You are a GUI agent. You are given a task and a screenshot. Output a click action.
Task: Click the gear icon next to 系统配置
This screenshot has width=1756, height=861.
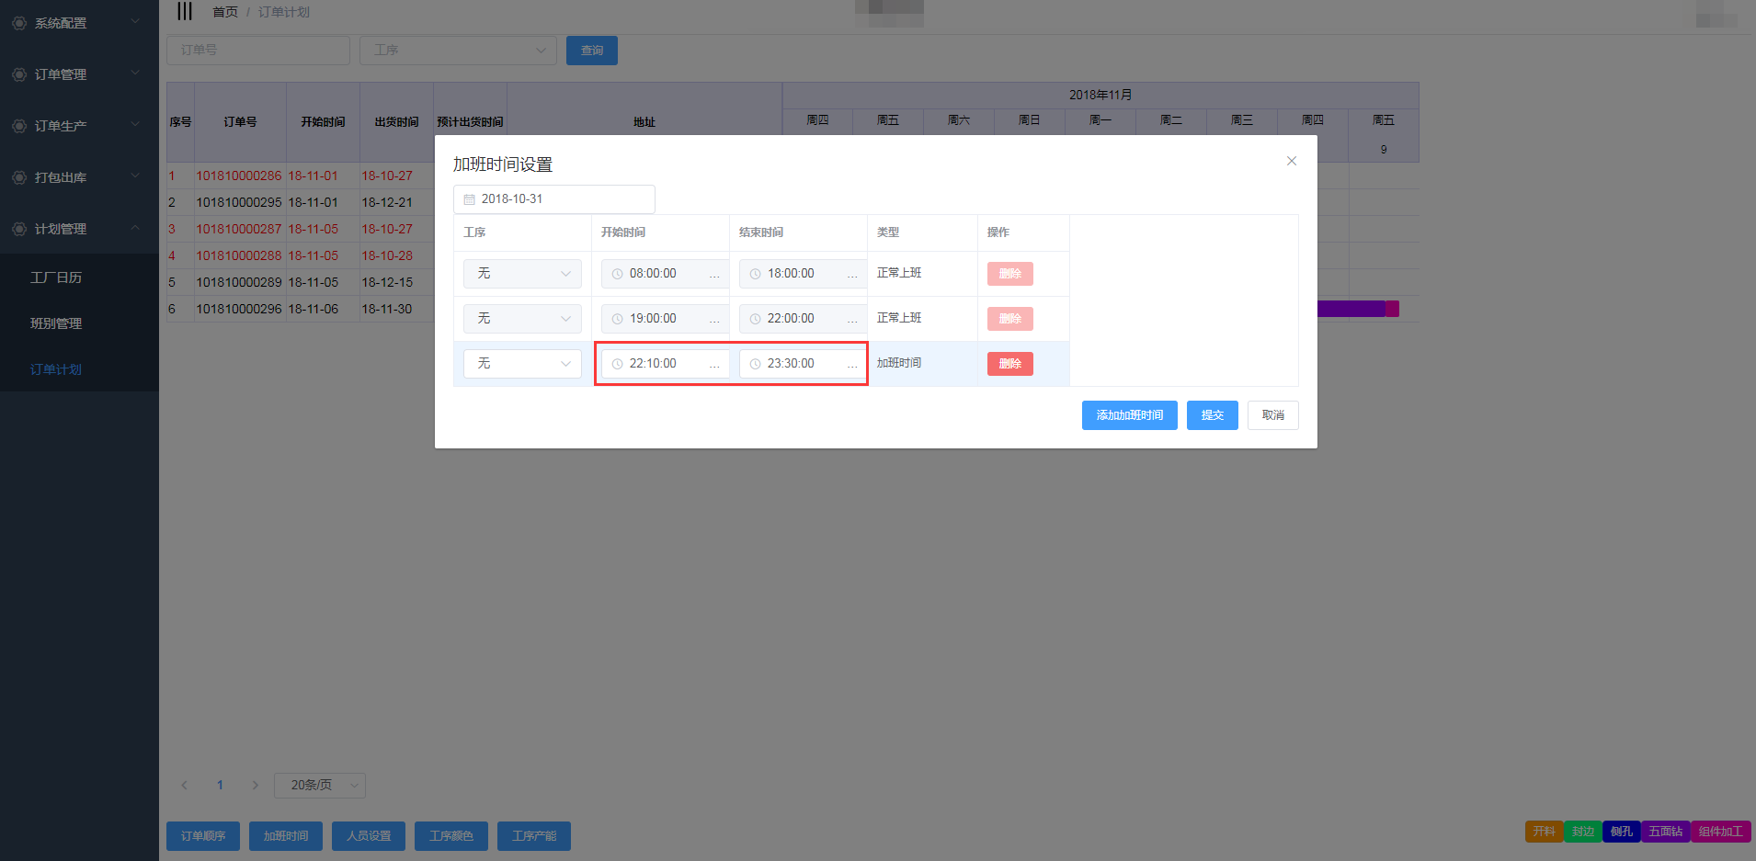pyautogui.click(x=18, y=23)
